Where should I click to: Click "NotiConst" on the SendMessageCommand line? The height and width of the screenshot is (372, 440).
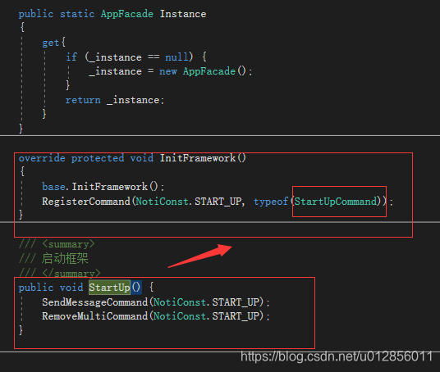point(180,302)
